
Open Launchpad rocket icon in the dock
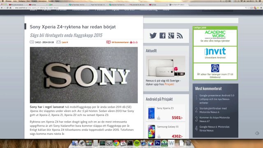click(82, 143)
